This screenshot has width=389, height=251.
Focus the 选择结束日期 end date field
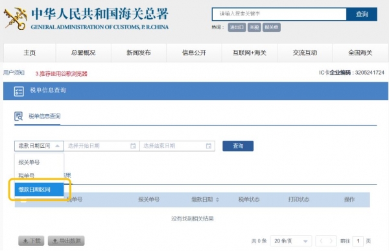pos(177,146)
